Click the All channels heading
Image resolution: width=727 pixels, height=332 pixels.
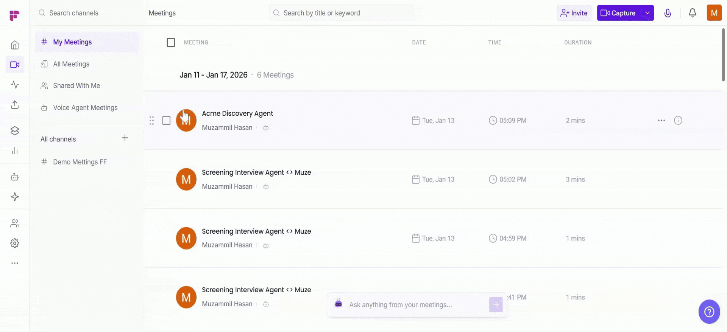(58, 139)
